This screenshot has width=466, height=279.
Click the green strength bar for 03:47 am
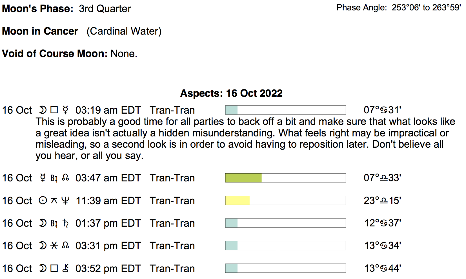(243, 178)
